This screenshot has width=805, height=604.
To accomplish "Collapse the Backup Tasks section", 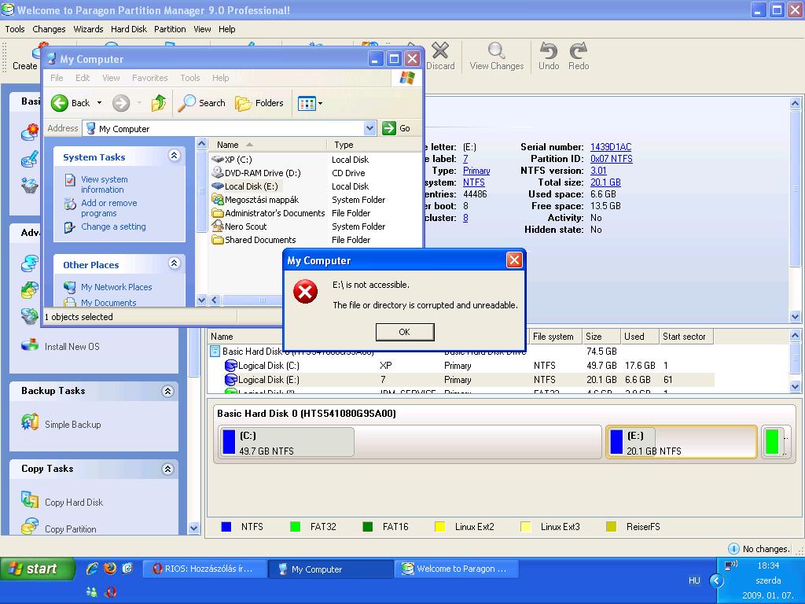I will tap(167, 391).
